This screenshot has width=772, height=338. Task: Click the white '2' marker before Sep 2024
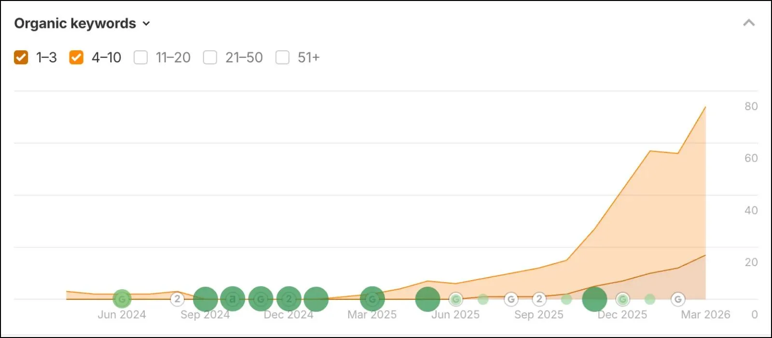pyautogui.click(x=178, y=299)
